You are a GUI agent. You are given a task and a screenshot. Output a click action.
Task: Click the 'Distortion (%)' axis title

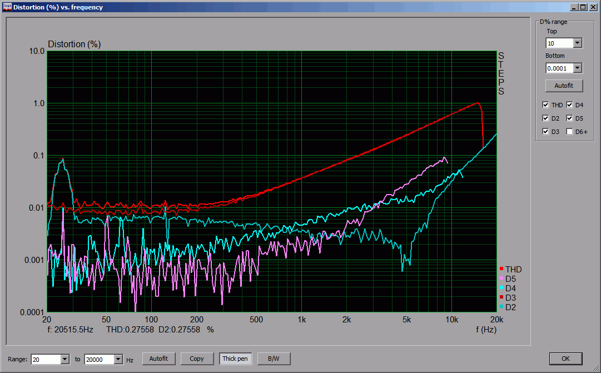point(74,44)
